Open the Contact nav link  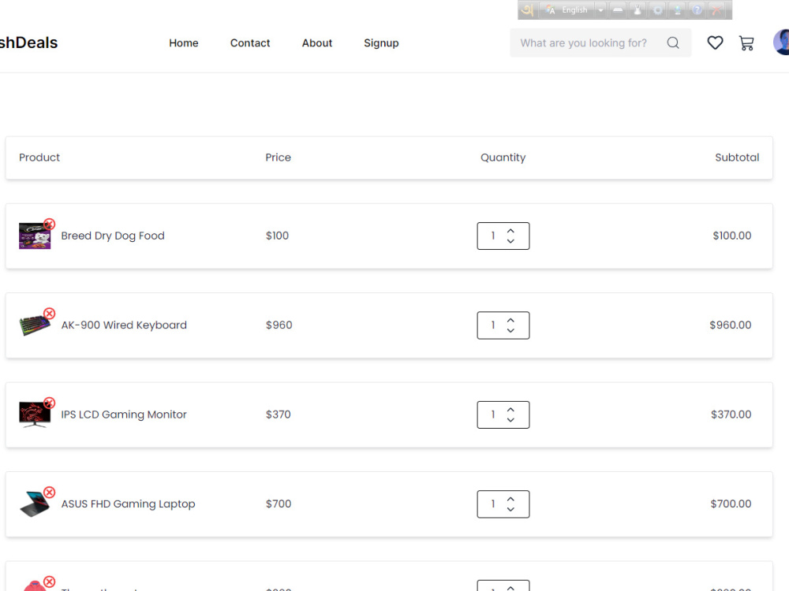tap(250, 43)
